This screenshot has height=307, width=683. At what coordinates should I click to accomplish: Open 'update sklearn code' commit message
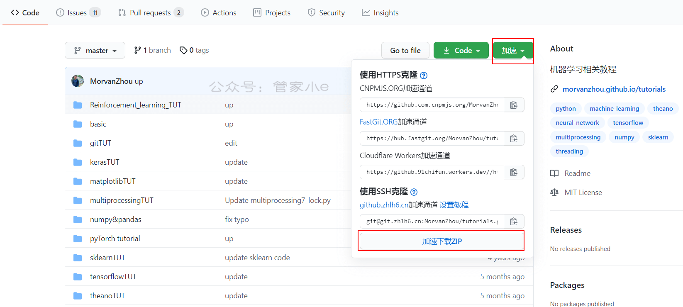(257, 258)
